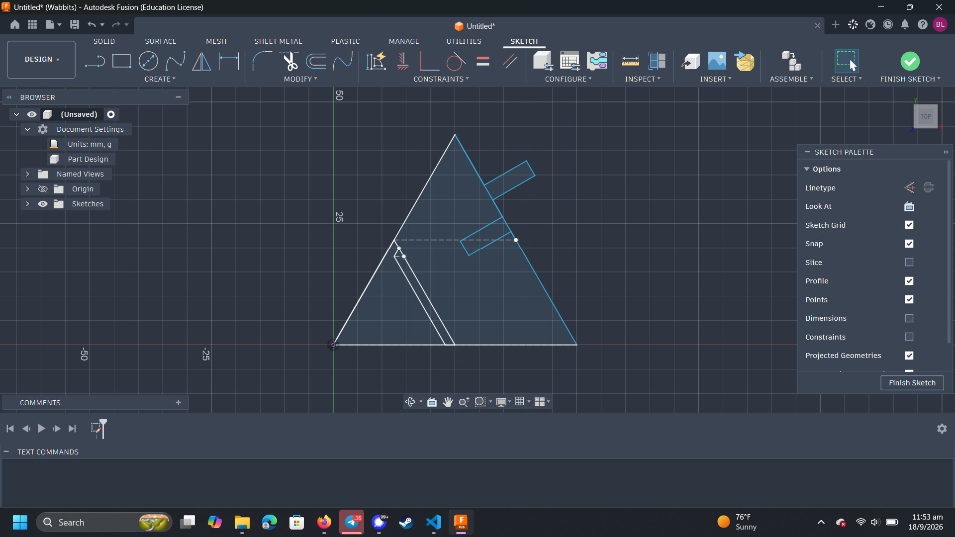Screen dimensions: 955x537
Task: Apply the Tangent constraint
Action: point(456,62)
